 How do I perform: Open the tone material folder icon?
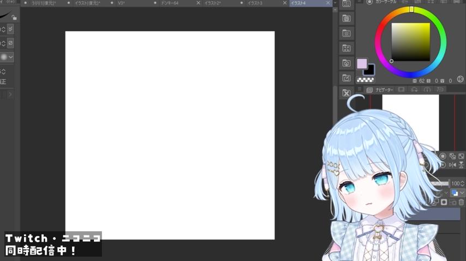[x=346, y=33]
